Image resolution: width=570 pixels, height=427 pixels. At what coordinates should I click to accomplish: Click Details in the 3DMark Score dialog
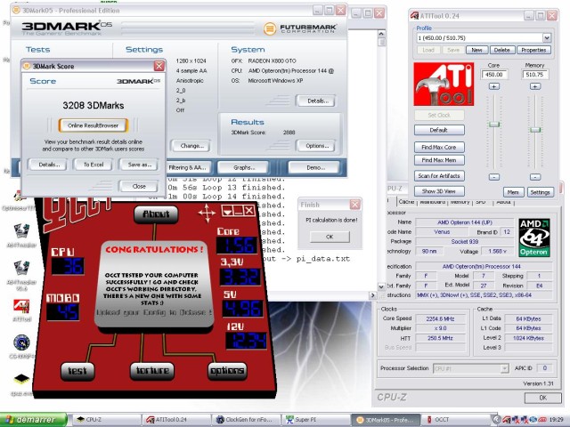[x=49, y=165]
